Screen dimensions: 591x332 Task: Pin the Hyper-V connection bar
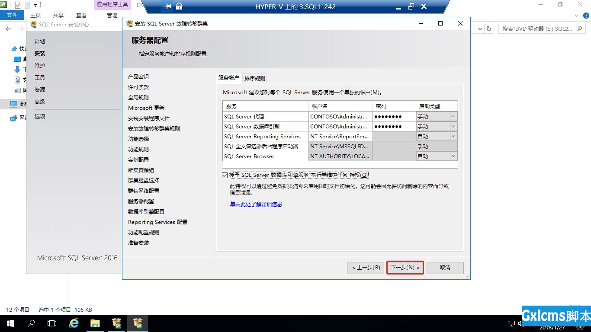168,6
